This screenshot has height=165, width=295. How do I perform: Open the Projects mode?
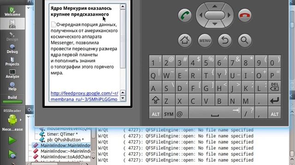pos(12,61)
